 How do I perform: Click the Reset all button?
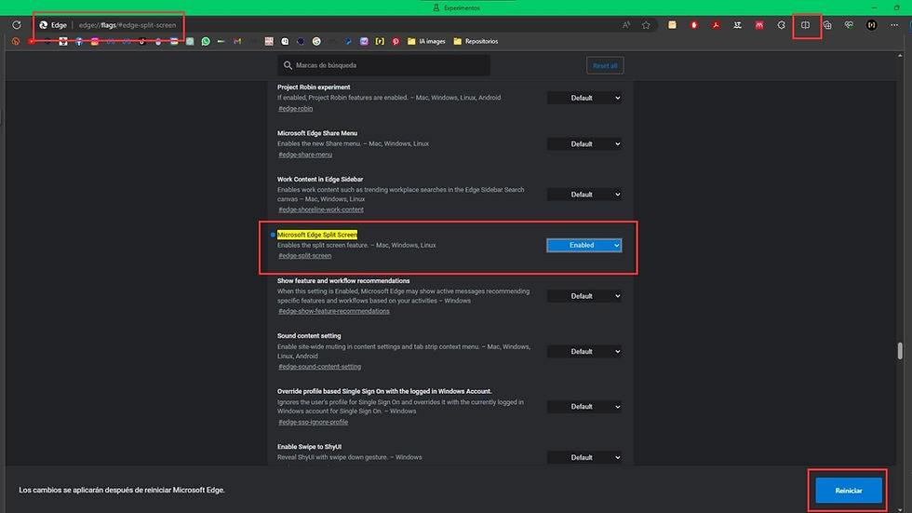pos(605,66)
